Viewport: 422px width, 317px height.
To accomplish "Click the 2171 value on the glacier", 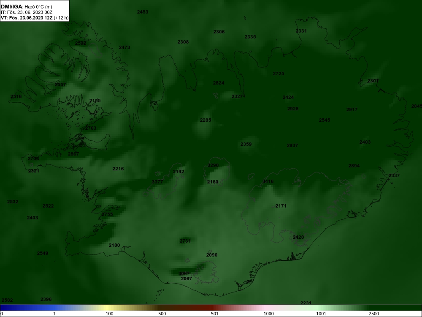I will (281, 206).
